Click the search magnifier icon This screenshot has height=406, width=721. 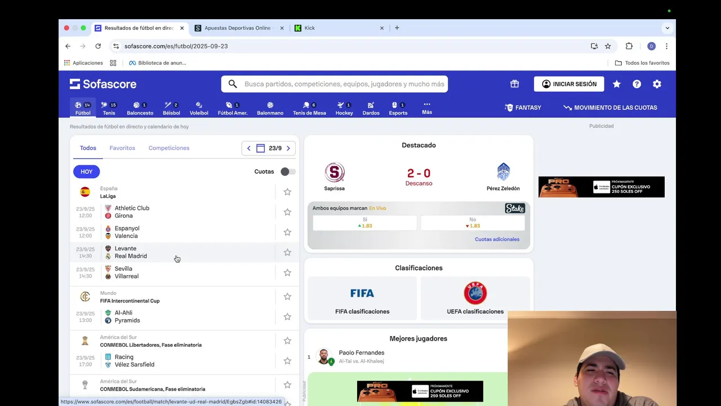click(233, 84)
